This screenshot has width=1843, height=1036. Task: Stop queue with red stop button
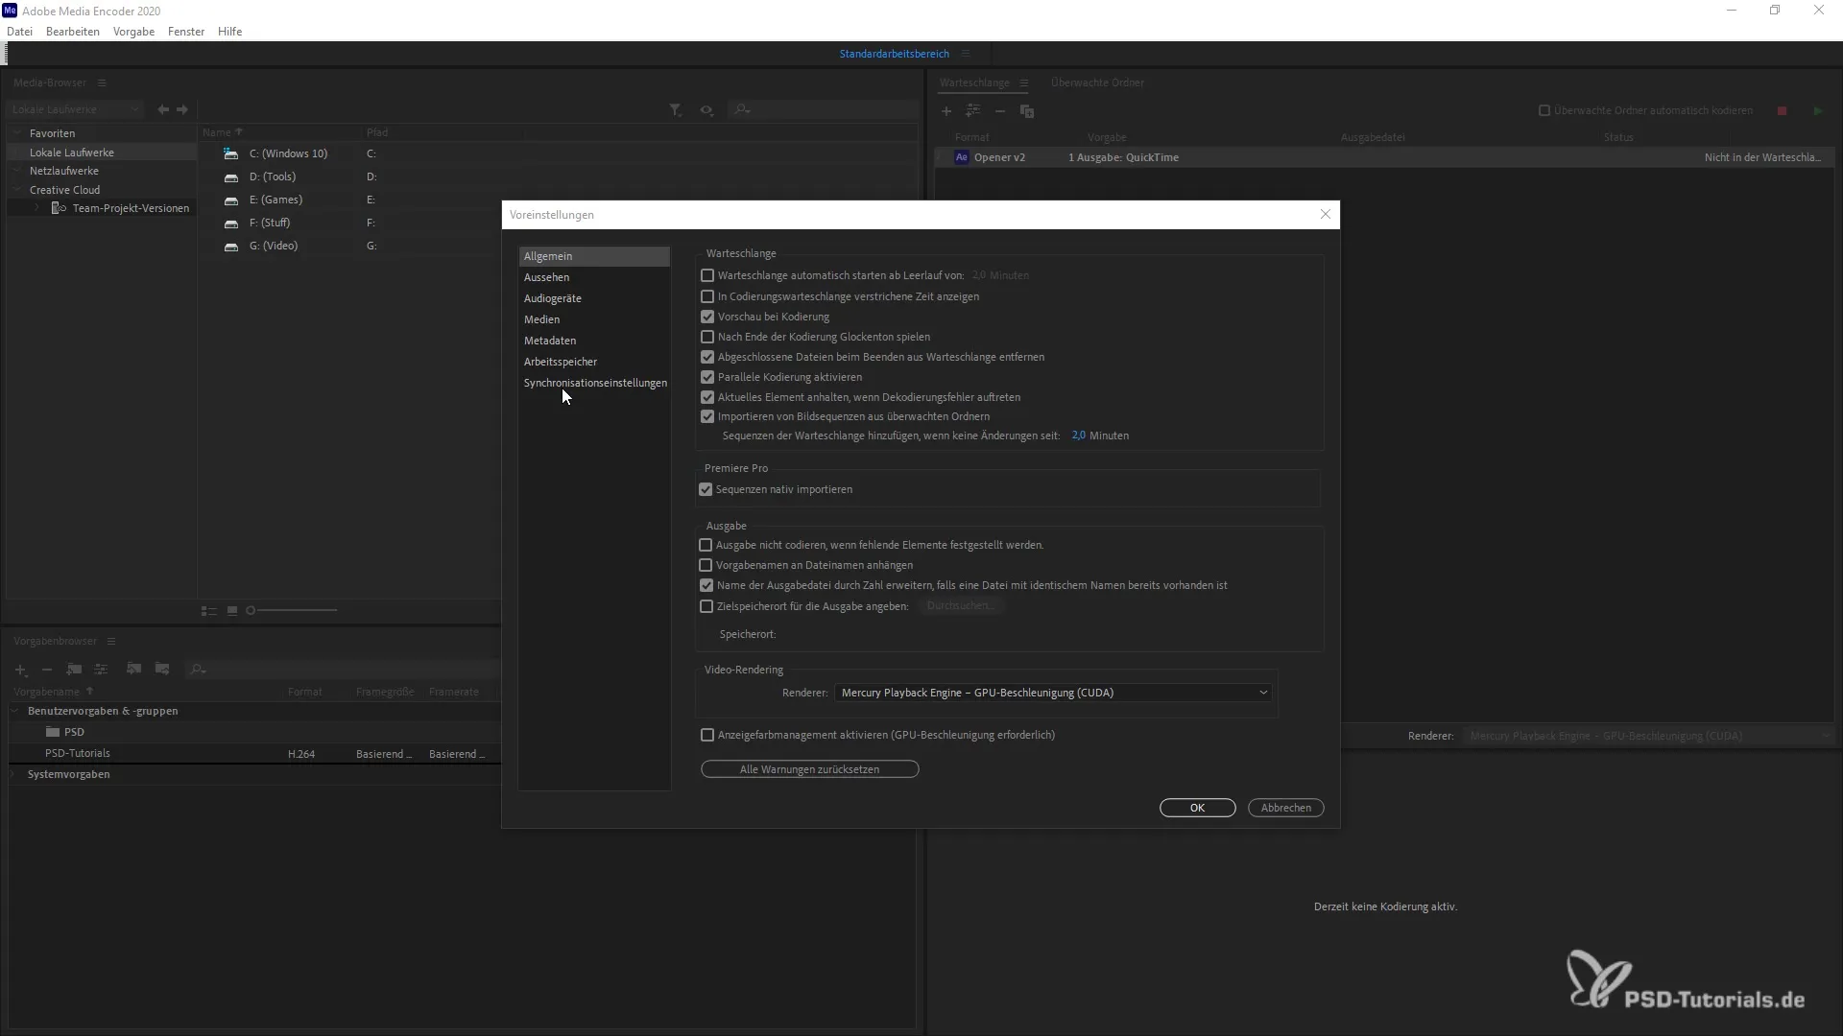[x=1783, y=111]
